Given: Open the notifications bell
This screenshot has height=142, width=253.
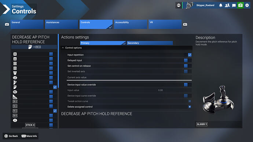Looking at the screenshot, I should click(x=221, y=5).
